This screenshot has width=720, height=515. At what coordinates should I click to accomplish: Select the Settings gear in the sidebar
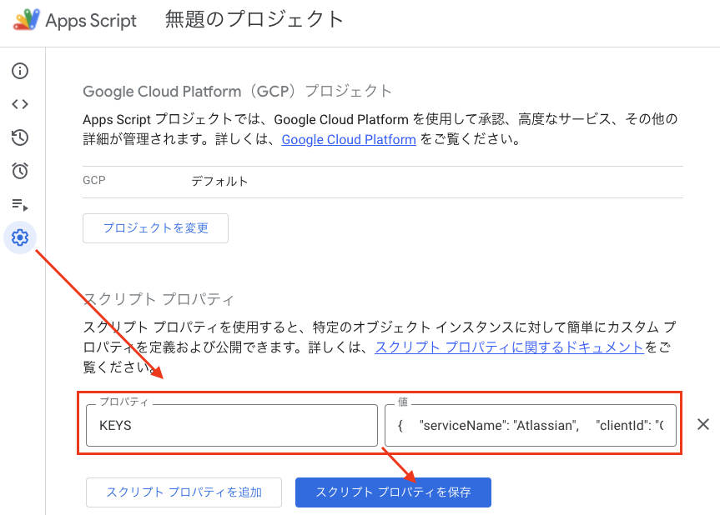[21, 237]
